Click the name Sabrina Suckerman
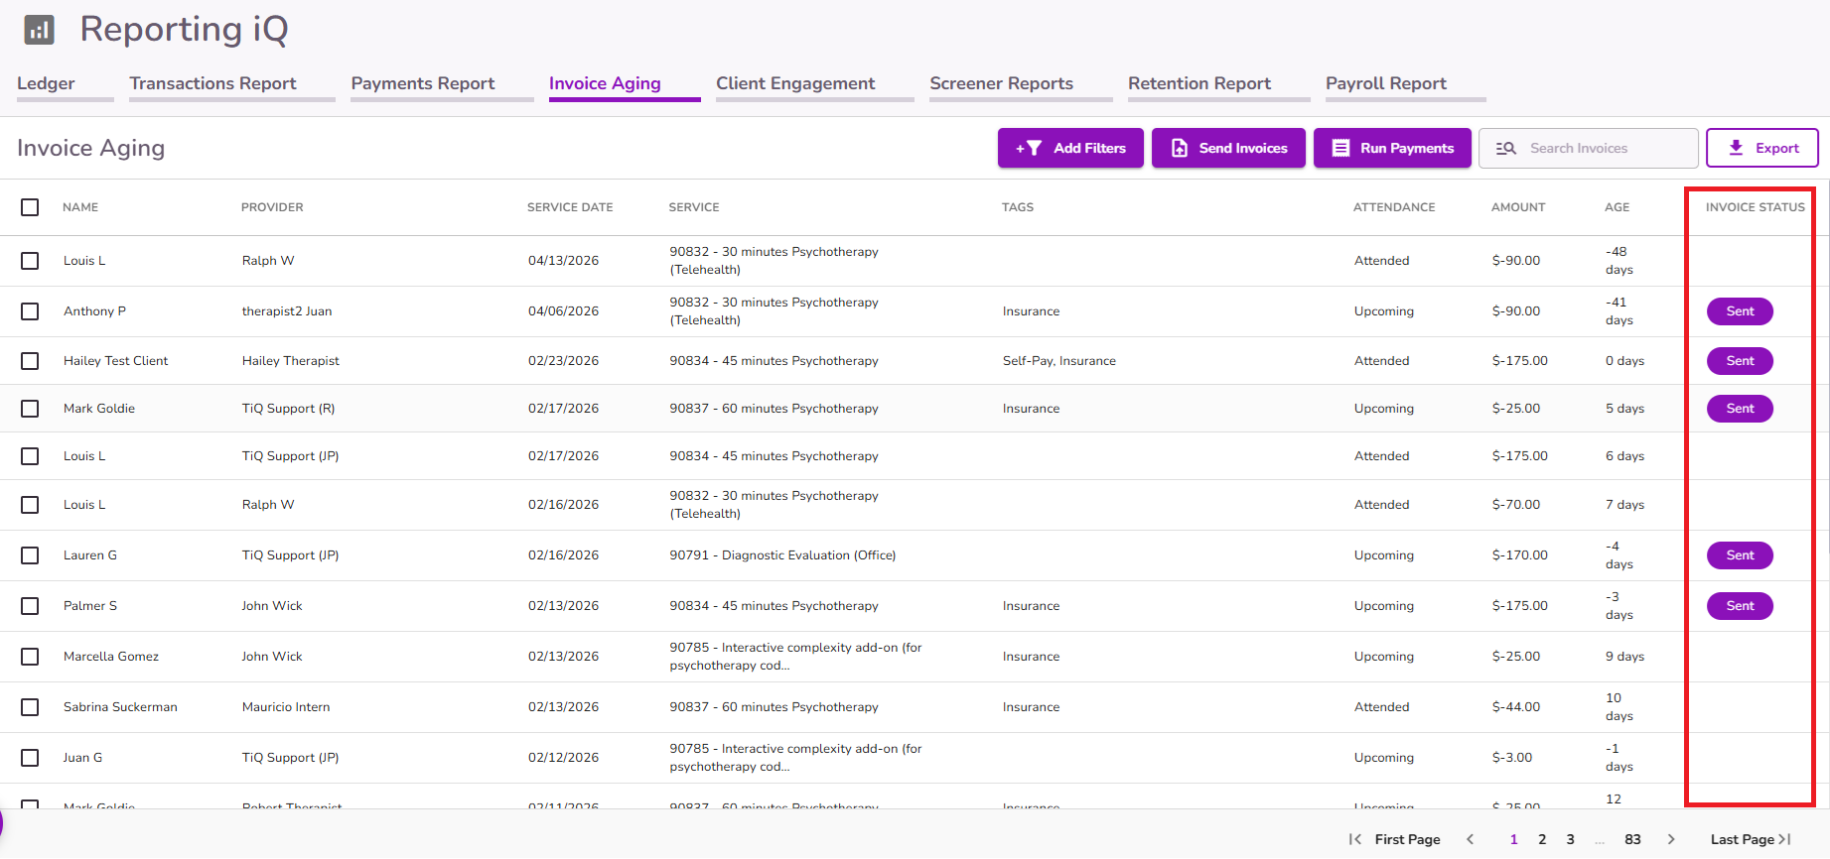 120,707
